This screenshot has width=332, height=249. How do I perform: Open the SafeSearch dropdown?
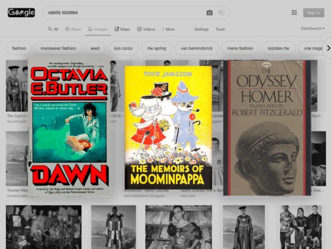[x=313, y=28]
